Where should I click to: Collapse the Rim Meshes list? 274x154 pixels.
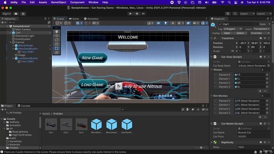pos(211,96)
